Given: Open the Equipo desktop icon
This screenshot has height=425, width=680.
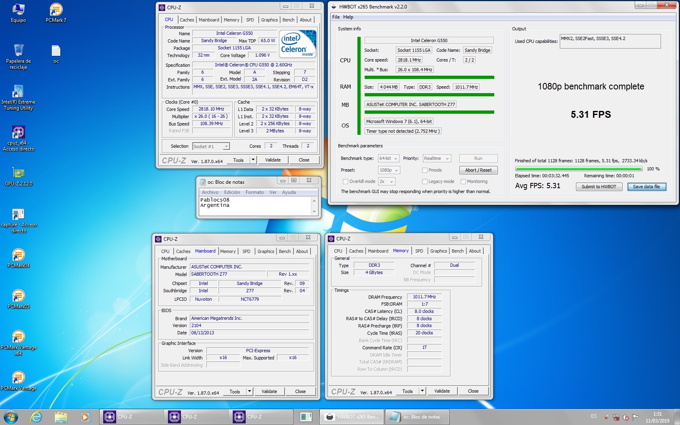Looking at the screenshot, I should pyautogui.click(x=18, y=13).
